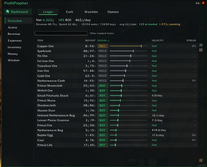Sort by the BUYOUT column header
The height and width of the screenshot is (167, 207).
coord(90,40)
